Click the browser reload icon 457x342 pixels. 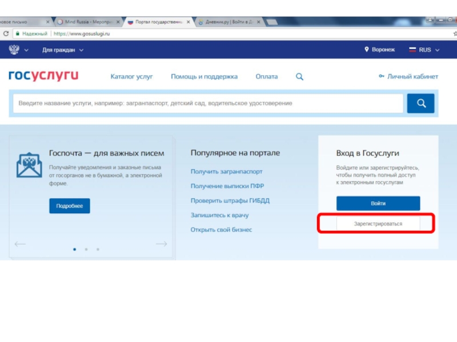[x=6, y=34]
